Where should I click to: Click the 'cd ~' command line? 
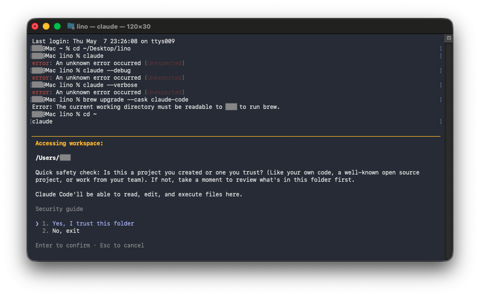click(x=64, y=114)
